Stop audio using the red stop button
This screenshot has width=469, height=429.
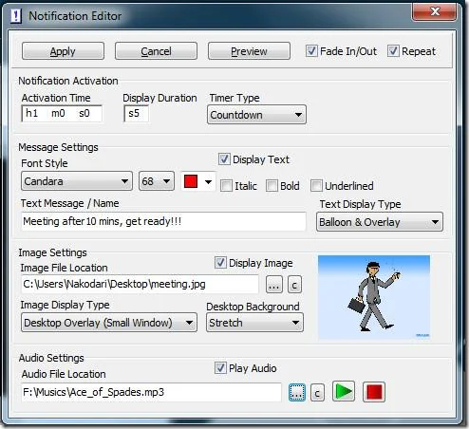pos(374,392)
